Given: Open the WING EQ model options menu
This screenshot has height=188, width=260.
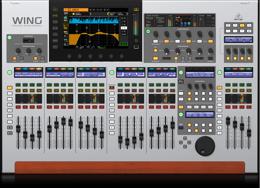Looking at the screenshot, I should pyautogui.click(x=90, y=14).
